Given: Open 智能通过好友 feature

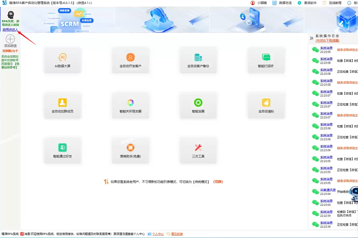Looking at the screenshot, I should coord(63,150).
